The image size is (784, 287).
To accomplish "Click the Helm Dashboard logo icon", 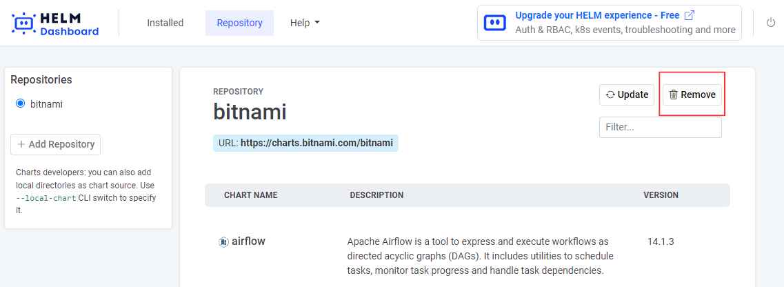I will pos(24,23).
